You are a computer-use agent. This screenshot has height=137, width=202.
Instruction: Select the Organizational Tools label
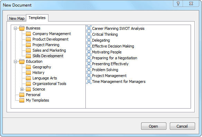point(49,84)
